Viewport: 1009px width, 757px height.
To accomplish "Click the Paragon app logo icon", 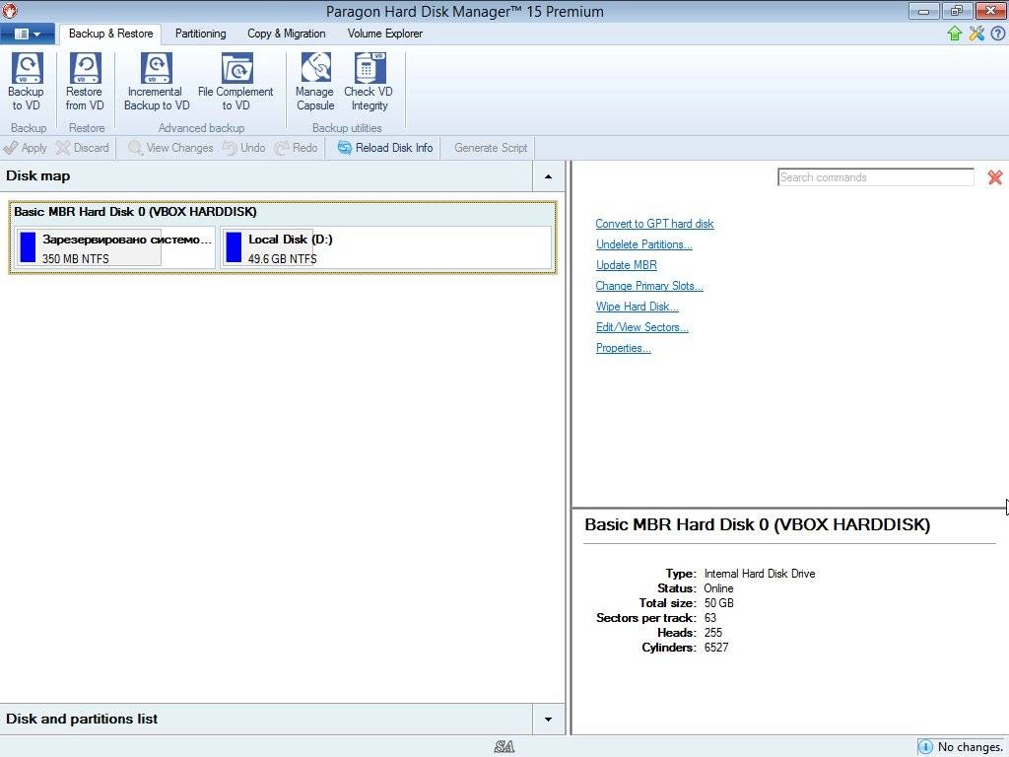I will coord(10,10).
